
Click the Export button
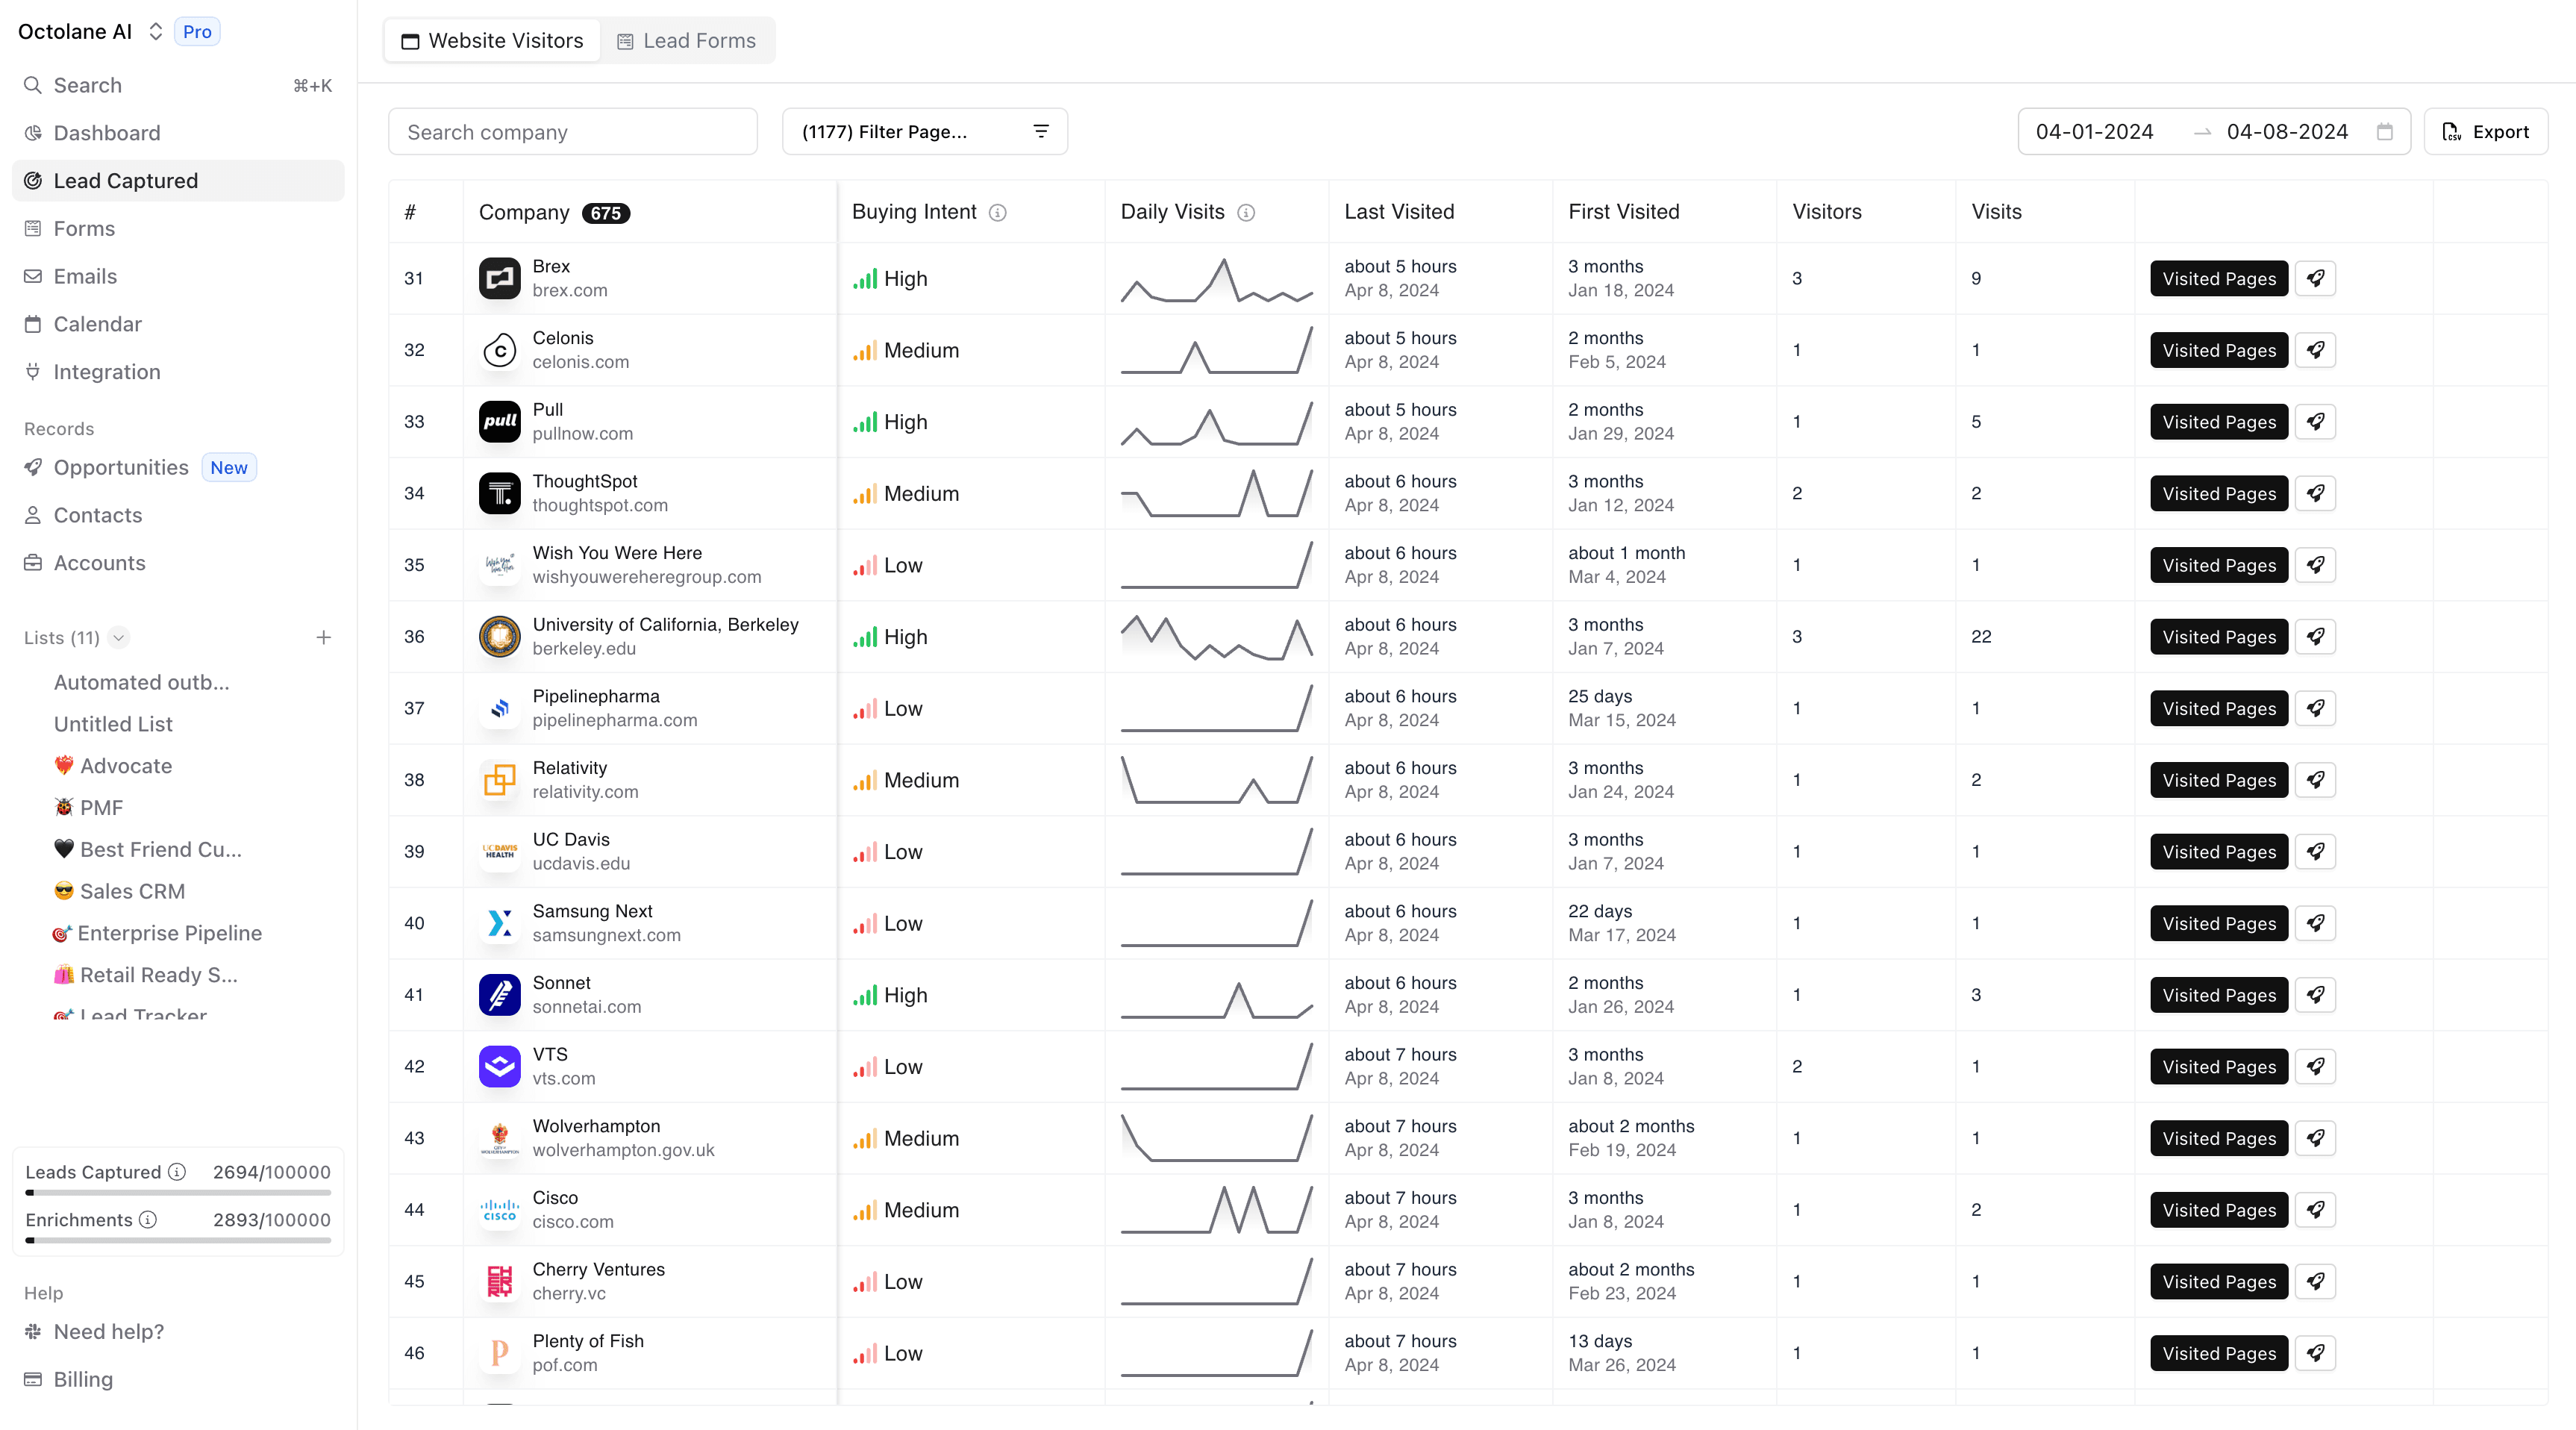click(x=2485, y=132)
